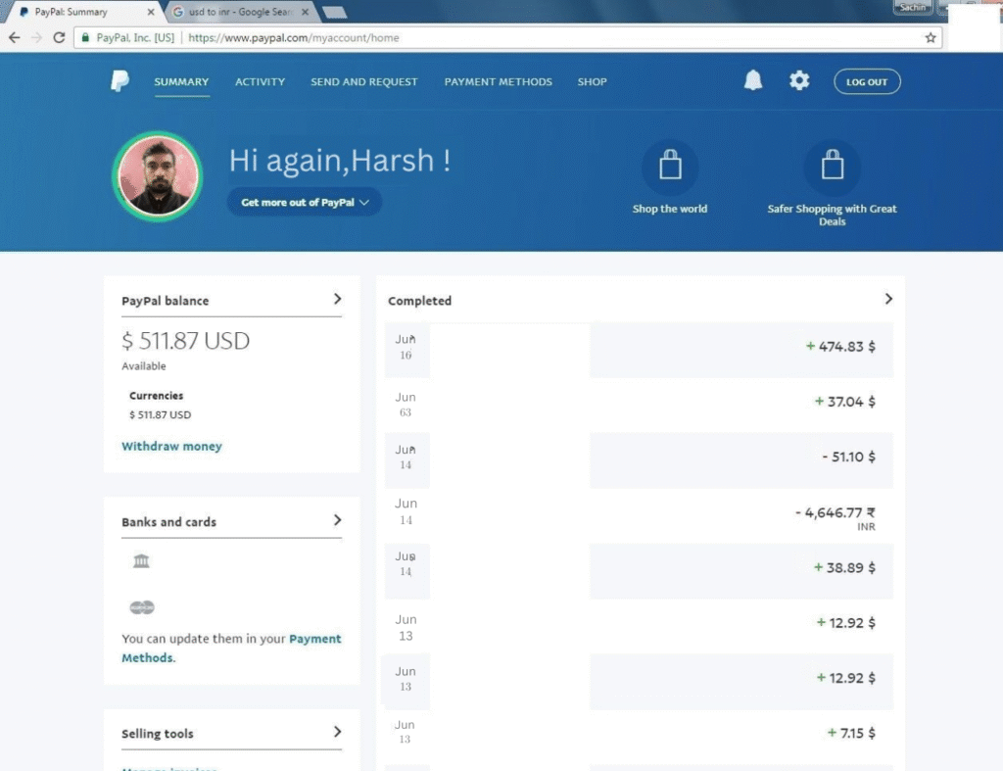The width and height of the screenshot is (1003, 771).
Task: Open the notifications bell icon
Action: pyautogui.click(x=752, y=81)
